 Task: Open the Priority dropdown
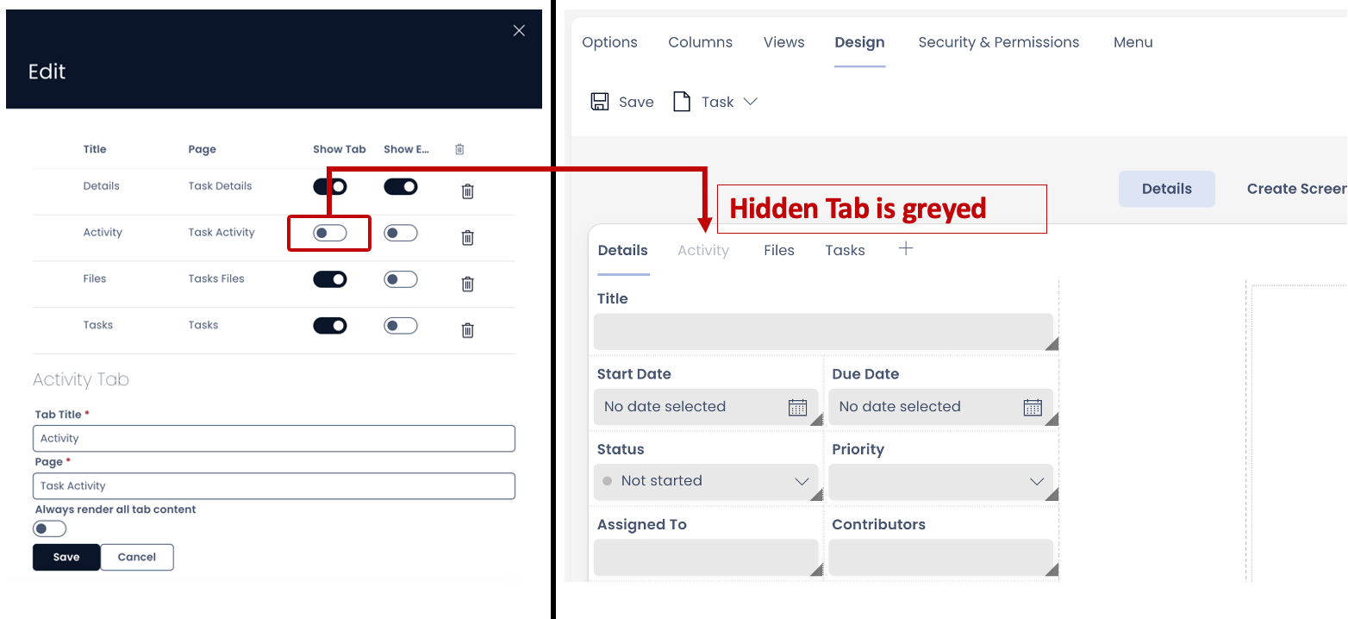click(940, 481)
